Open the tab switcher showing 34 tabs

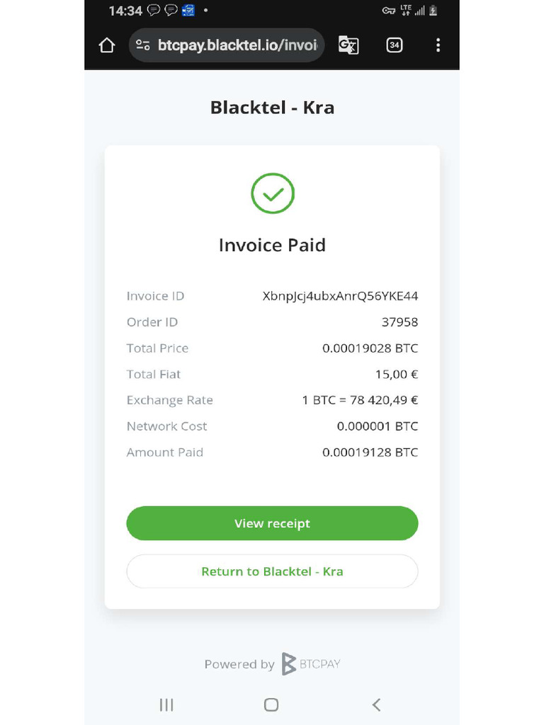[x=395, y=46]
